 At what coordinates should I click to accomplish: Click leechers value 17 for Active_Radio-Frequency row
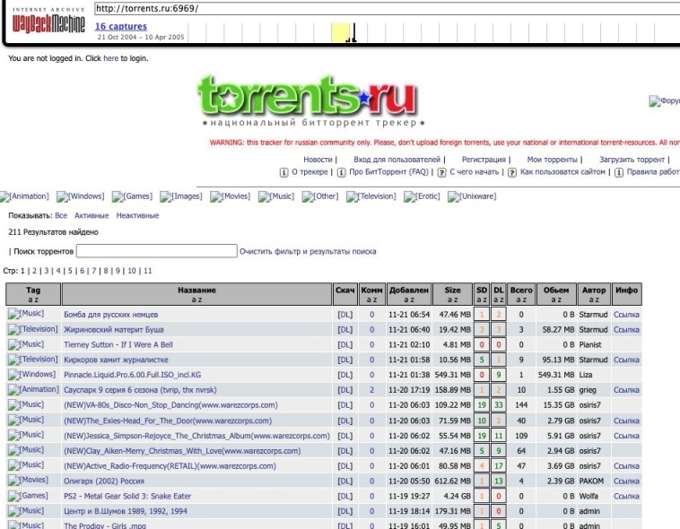tap(498, 465)
